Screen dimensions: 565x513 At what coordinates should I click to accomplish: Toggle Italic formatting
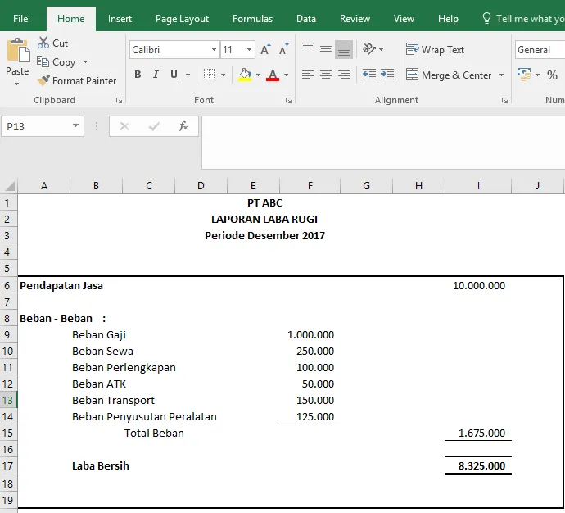(x=156, y=75)
